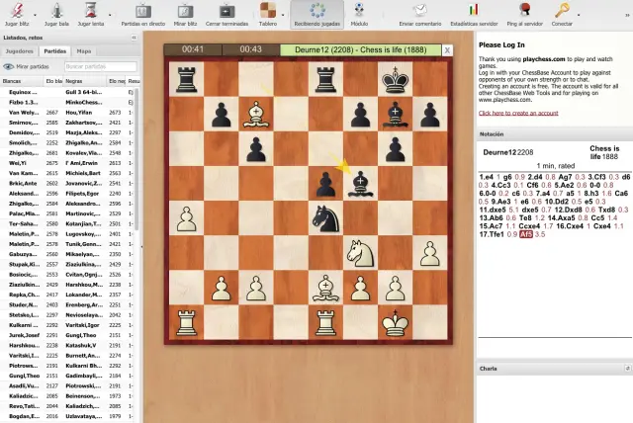The image size is (633, 423).
Task: Select the Jugar lenta icon
Action: [x=92, y=10]
